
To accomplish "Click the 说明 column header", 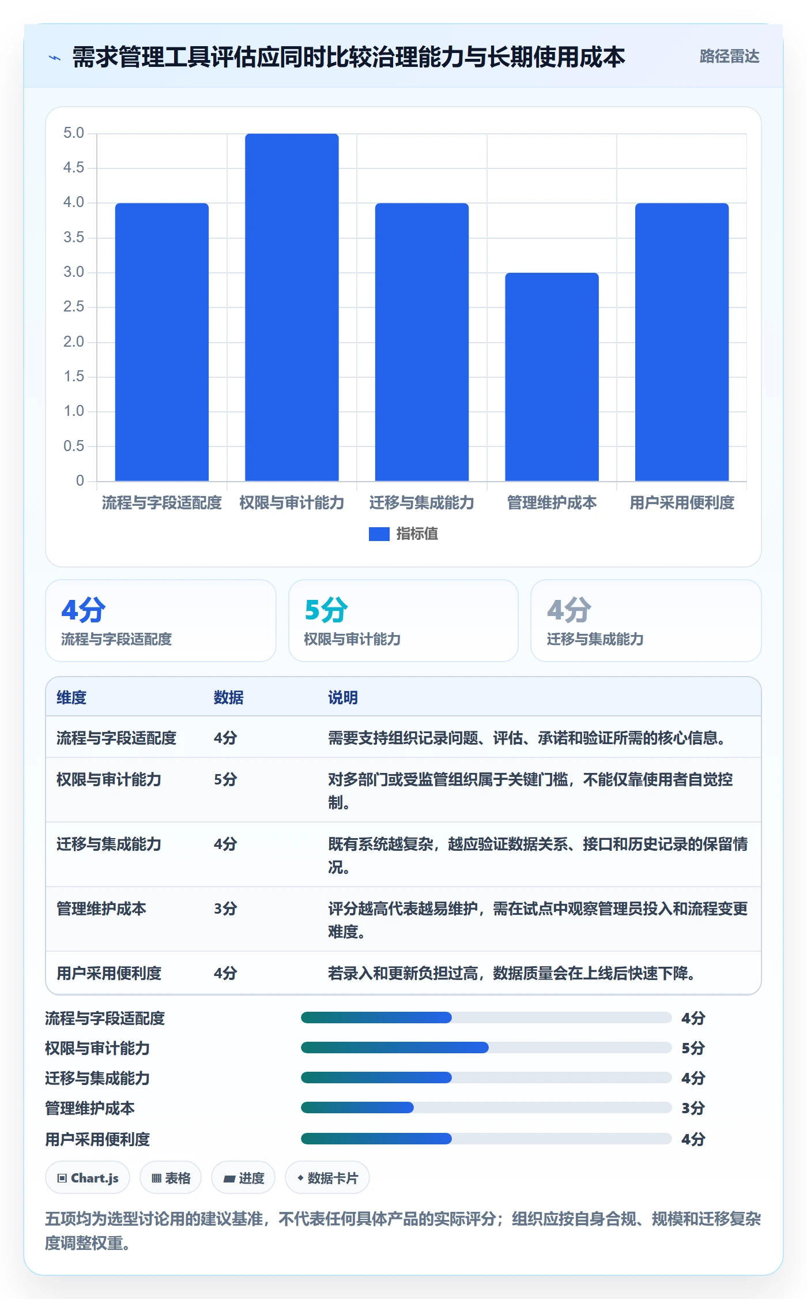I will pyautogui.click(x=343, y=697).
